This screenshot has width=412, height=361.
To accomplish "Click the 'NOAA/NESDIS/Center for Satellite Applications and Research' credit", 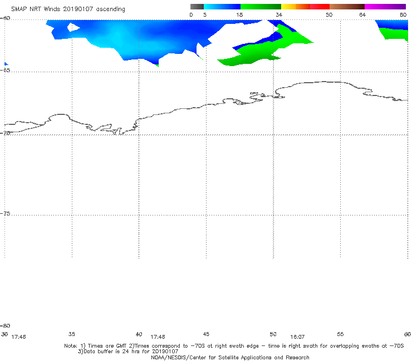I will [230, 358].
